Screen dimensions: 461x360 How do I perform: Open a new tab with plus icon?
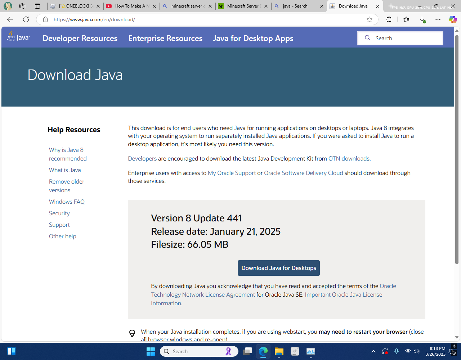pos(391,6)
